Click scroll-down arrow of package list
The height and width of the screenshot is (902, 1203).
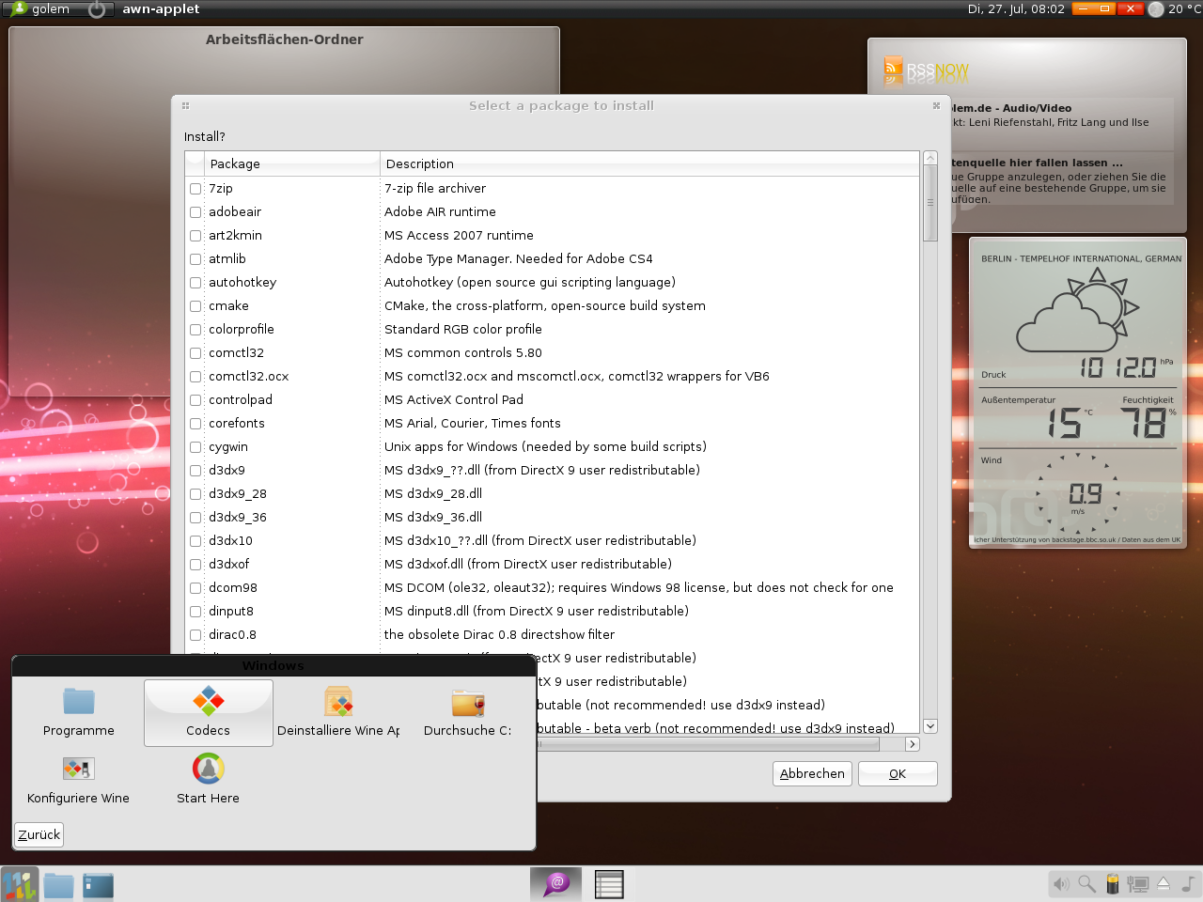pyautogui.click(x=930, y=726)
